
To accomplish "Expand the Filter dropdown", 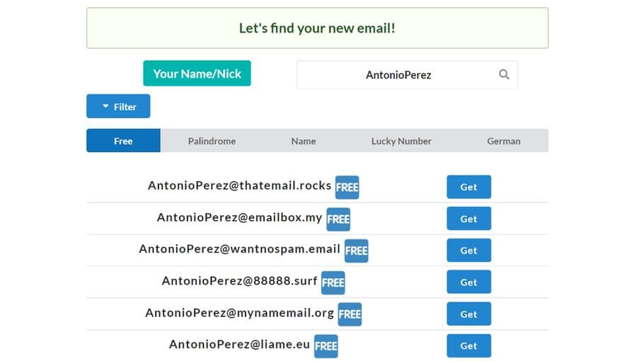I will click(x=118, y=106).
